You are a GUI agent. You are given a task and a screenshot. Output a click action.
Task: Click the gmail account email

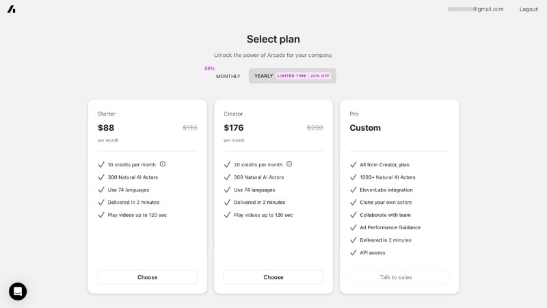475,9
